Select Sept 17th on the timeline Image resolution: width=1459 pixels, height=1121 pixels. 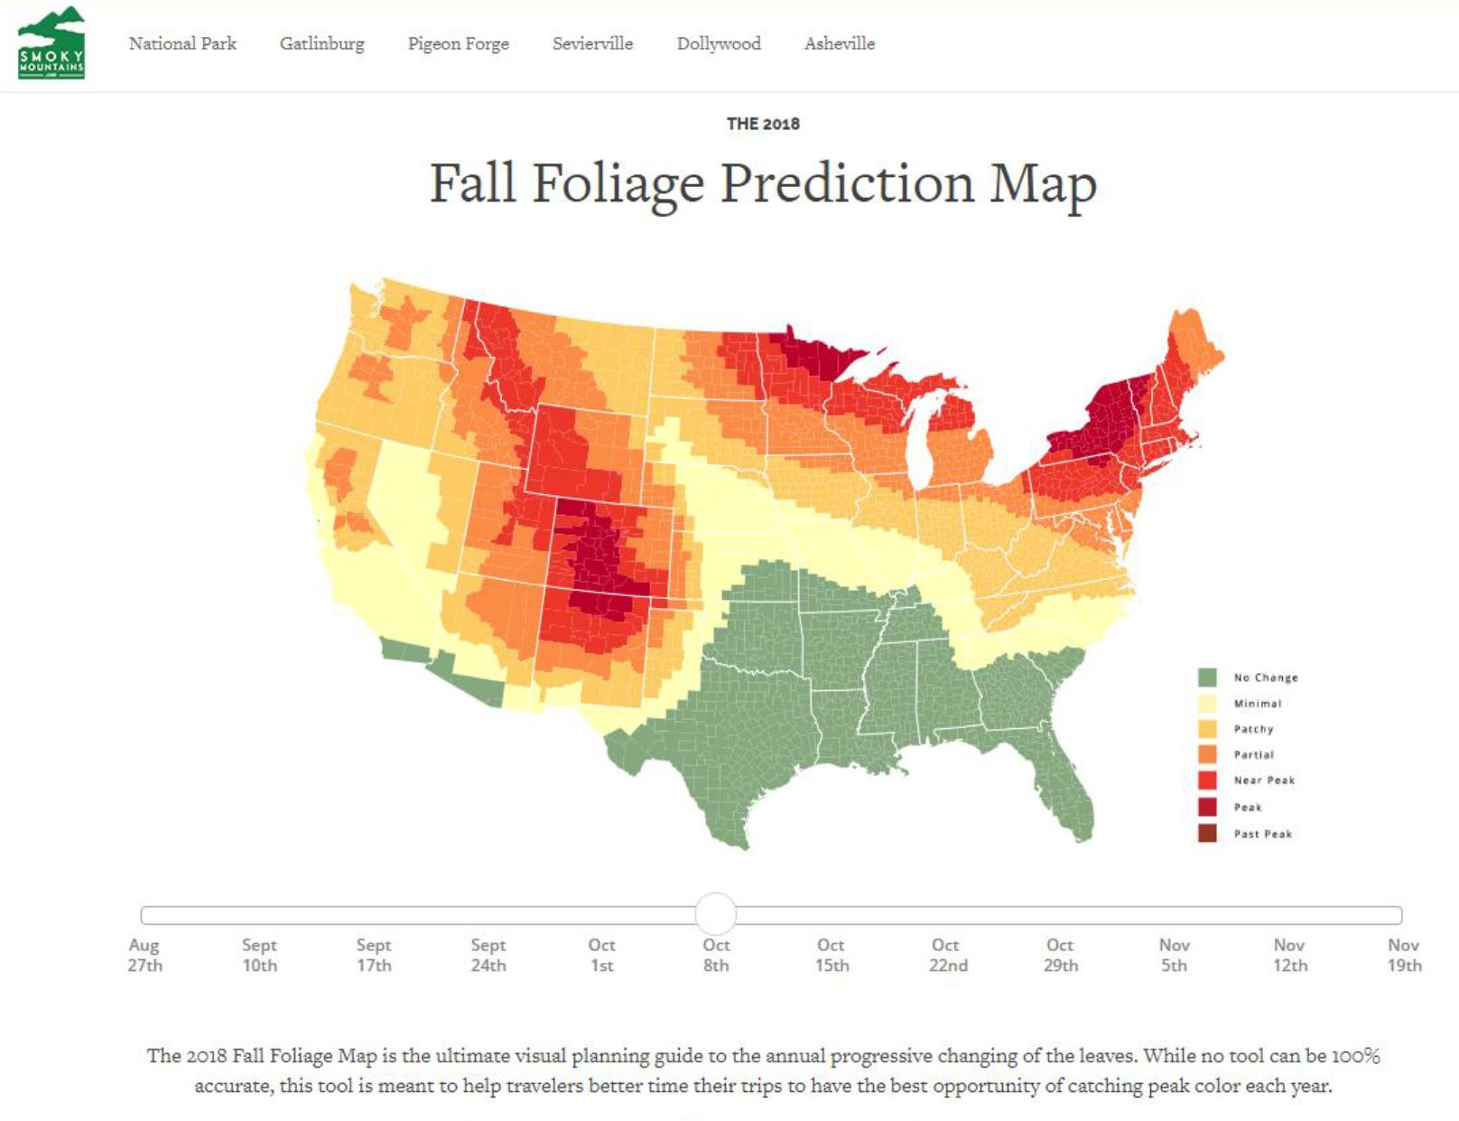click(x=374, y=955)
